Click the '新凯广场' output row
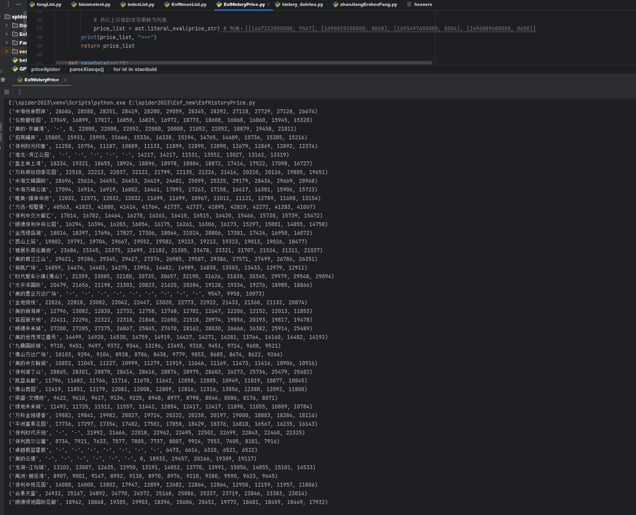The image size is (636, 515). click(x=158, y=268)
